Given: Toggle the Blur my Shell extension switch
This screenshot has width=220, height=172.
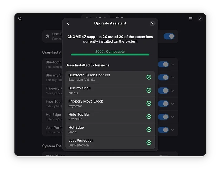Looking at the screenshot, I should pyautogui.click(x=163, y=77).
